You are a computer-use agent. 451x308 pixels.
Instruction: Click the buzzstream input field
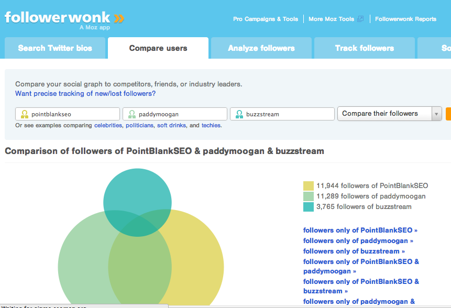pyautogui.click(x=282, y=114)
